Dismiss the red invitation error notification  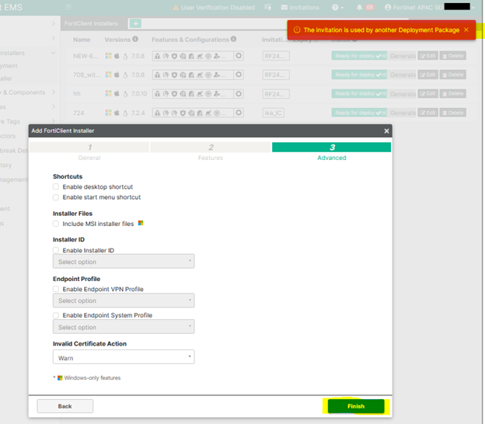tap(466, 30)
